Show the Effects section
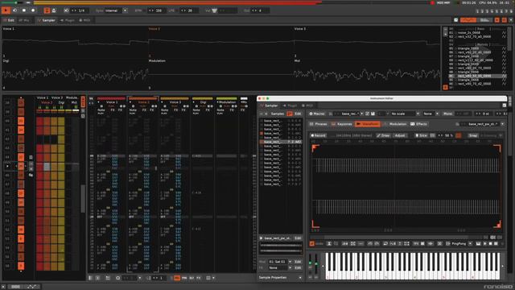This screenshot has width=515, height=290. coord(418,124)
